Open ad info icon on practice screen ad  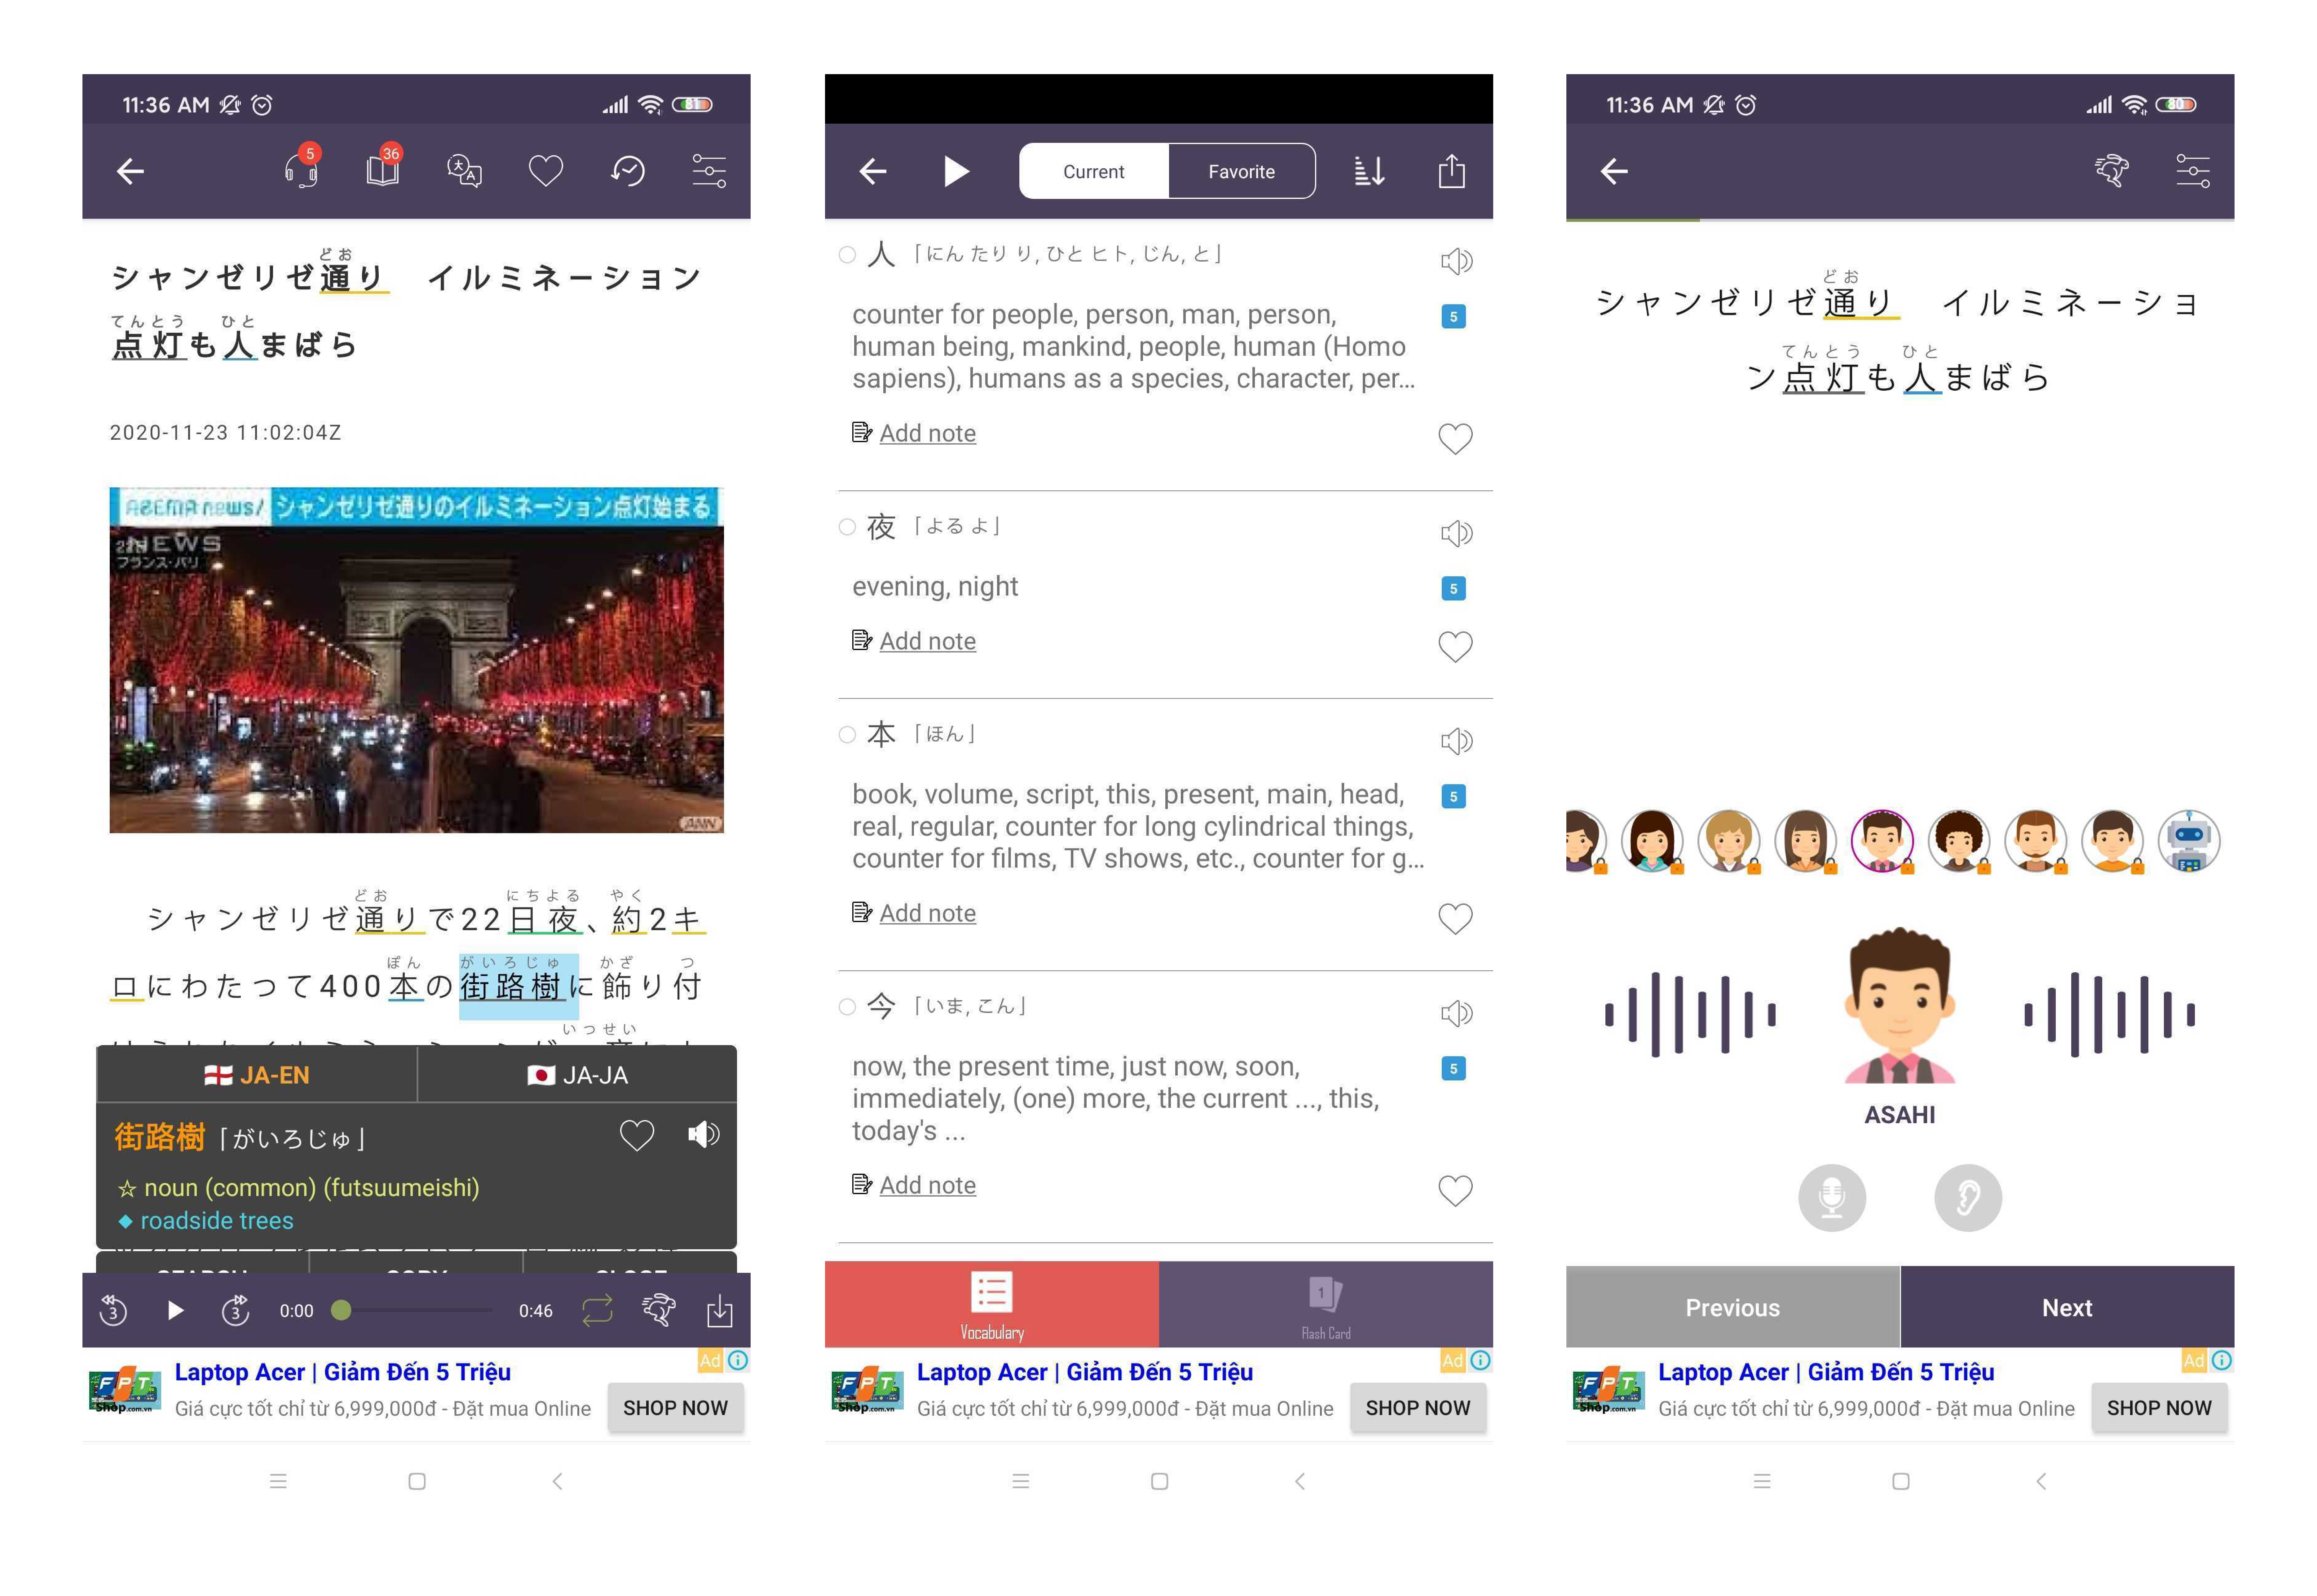tap(2222, 1360)
